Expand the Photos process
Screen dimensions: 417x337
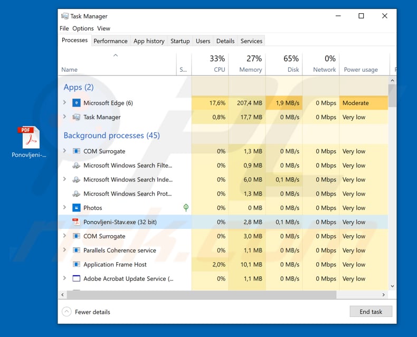point(64,207)
